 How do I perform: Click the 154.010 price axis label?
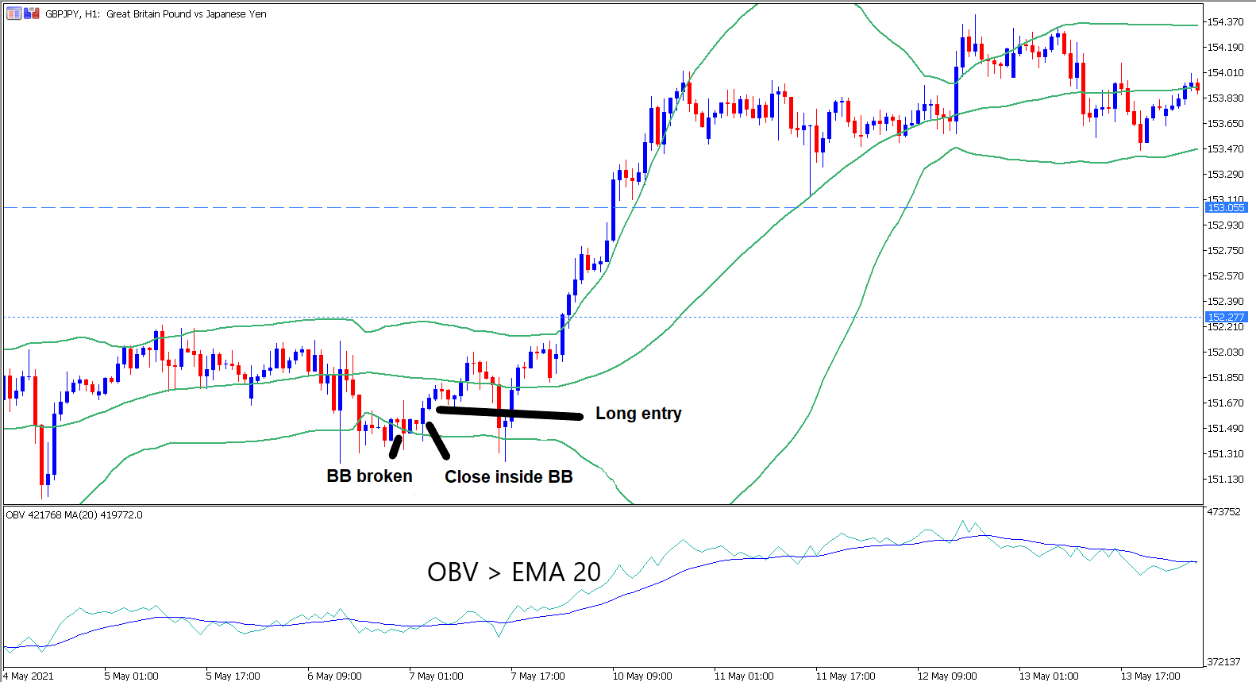tap(1225, 72)
